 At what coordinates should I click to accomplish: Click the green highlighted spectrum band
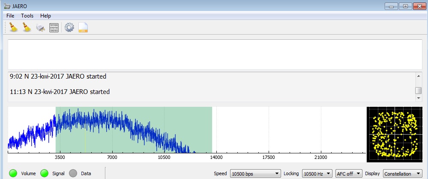point(134,130)
